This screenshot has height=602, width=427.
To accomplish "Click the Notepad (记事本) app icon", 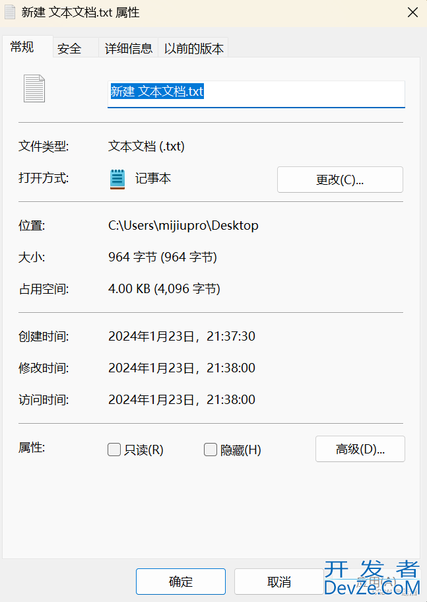I will 117,180.
